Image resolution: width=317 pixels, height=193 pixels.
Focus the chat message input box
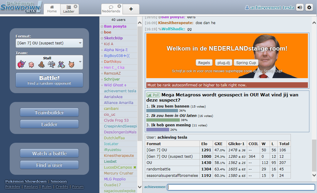tap(241, 187)
